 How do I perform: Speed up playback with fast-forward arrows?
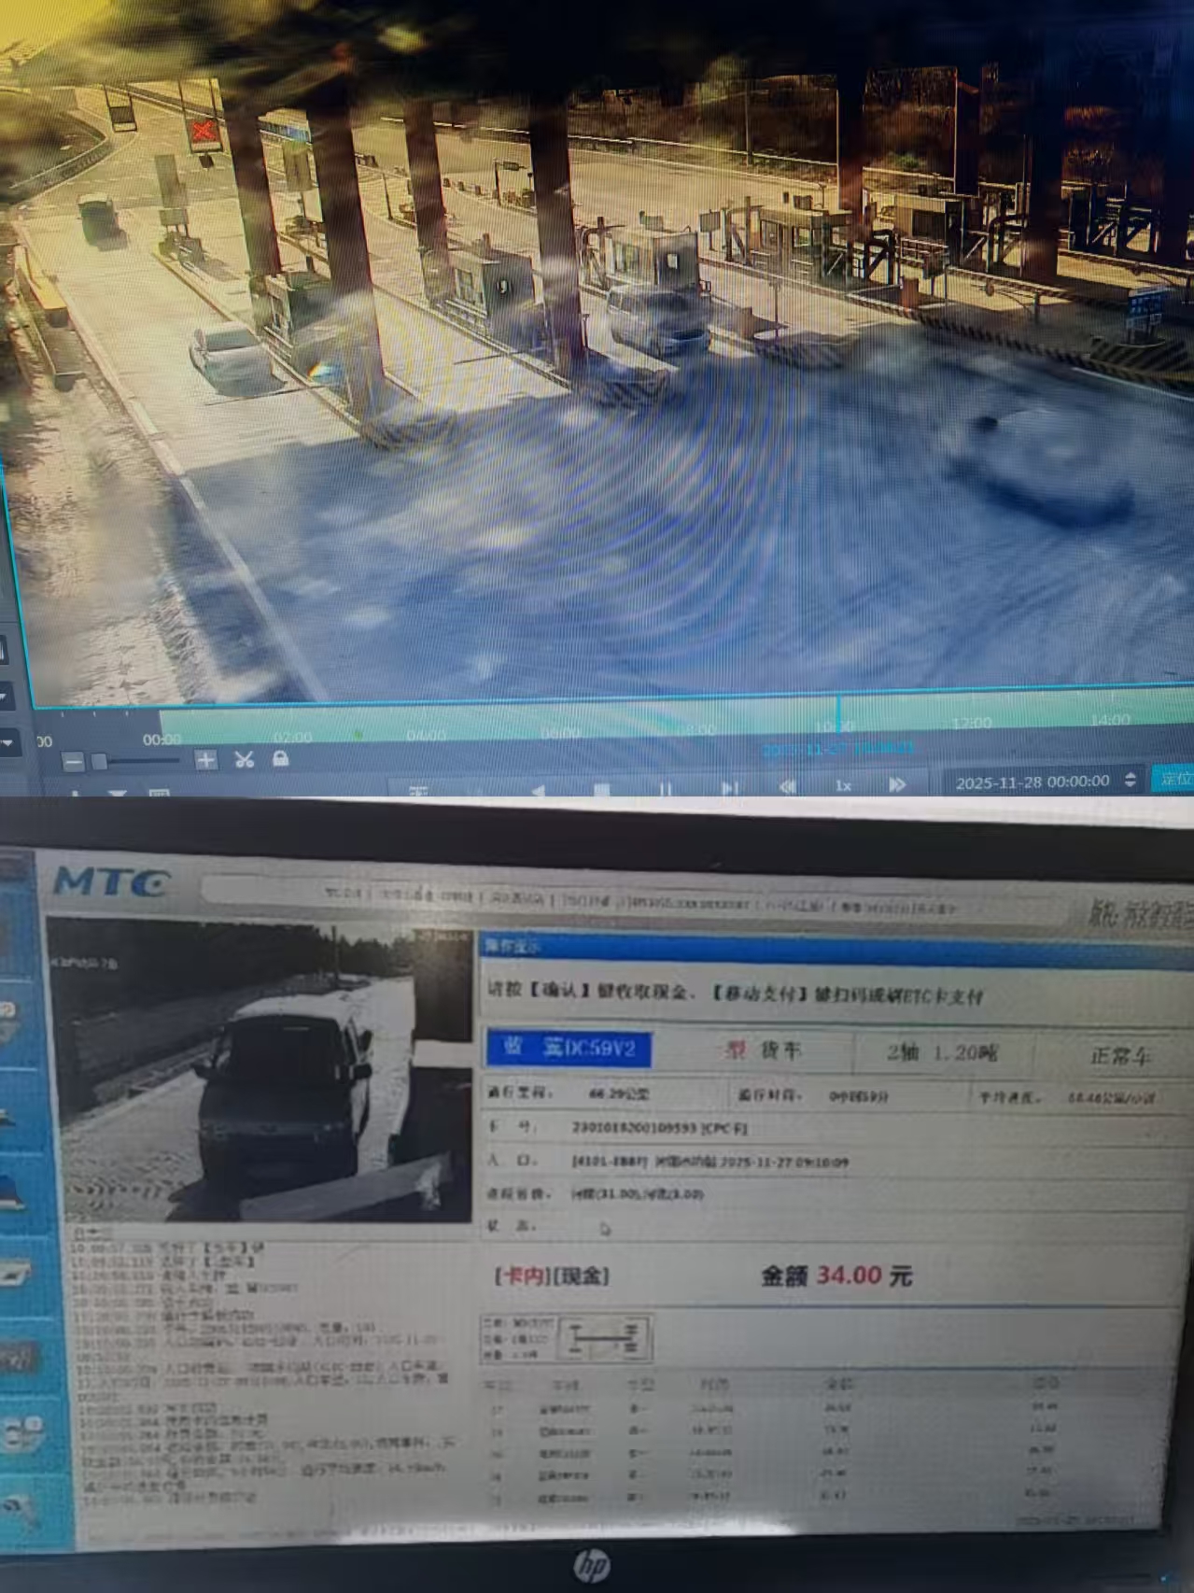897,785
